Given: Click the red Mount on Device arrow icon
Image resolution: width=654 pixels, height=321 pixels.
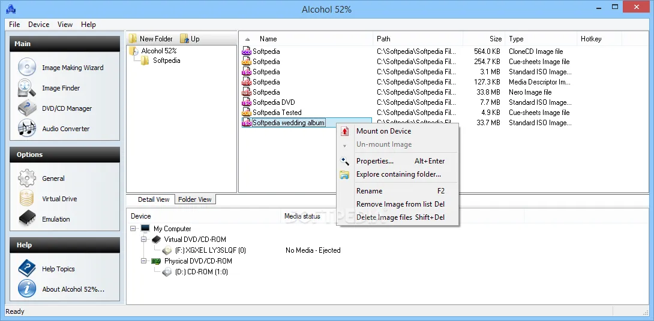Looking at the screenshot, I should point(344,131).
